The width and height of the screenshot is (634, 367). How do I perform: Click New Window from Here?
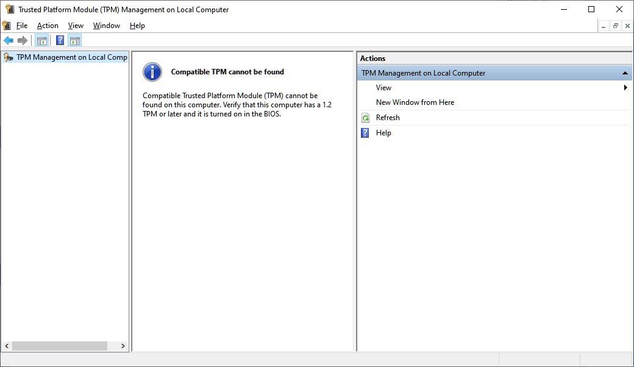coord(415,102)
